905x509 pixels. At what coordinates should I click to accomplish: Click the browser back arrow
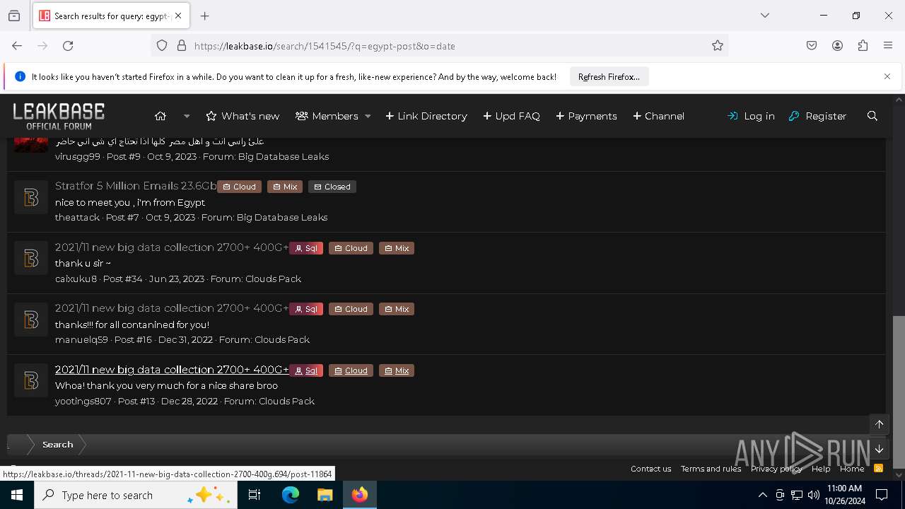(17, 46)
